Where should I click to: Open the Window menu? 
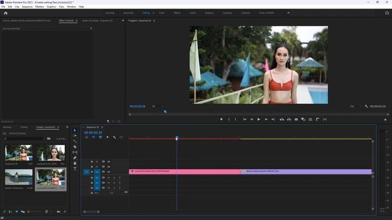click(x=71, y=7)
